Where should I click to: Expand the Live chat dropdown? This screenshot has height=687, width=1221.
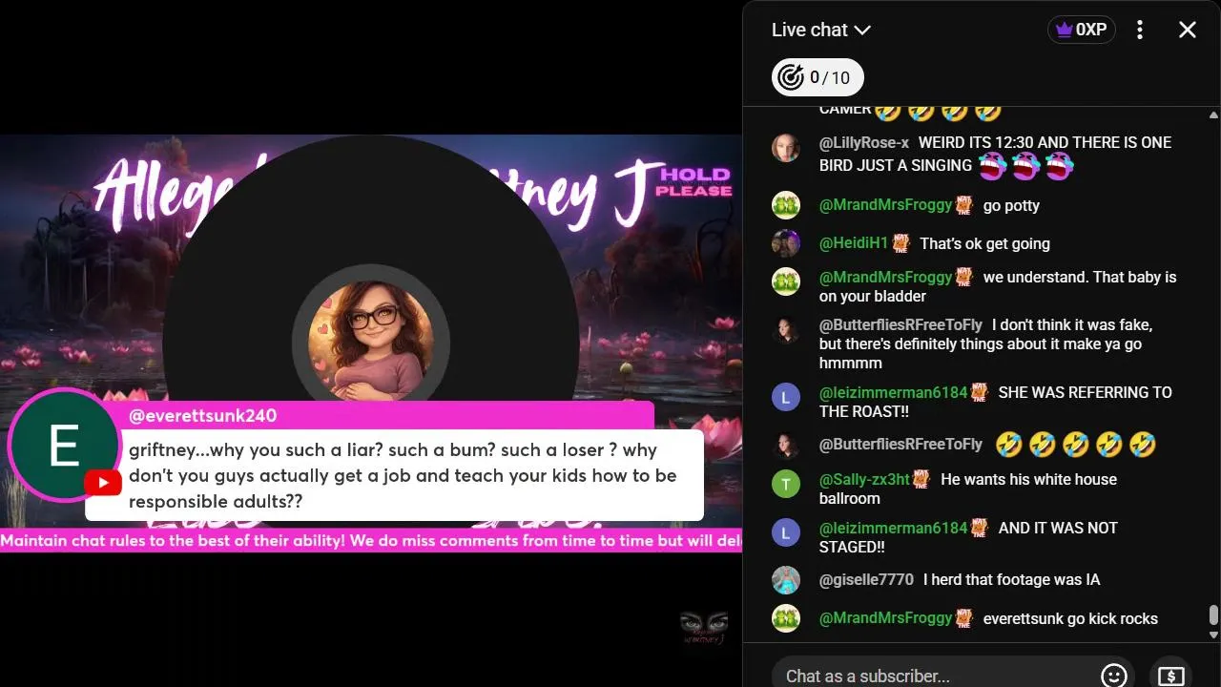coord(821,30)
